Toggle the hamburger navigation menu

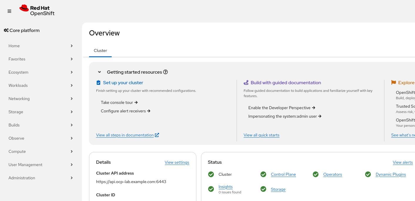[9, 11]
